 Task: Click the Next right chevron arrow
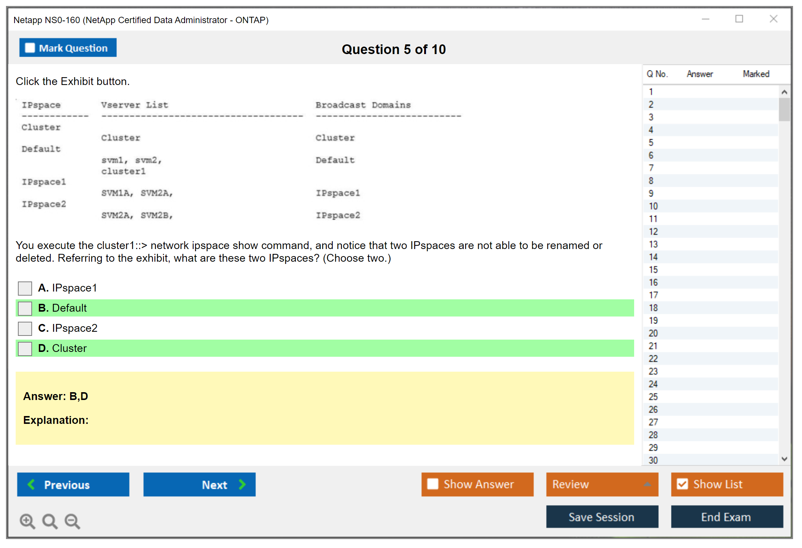[x=242, y=484]
